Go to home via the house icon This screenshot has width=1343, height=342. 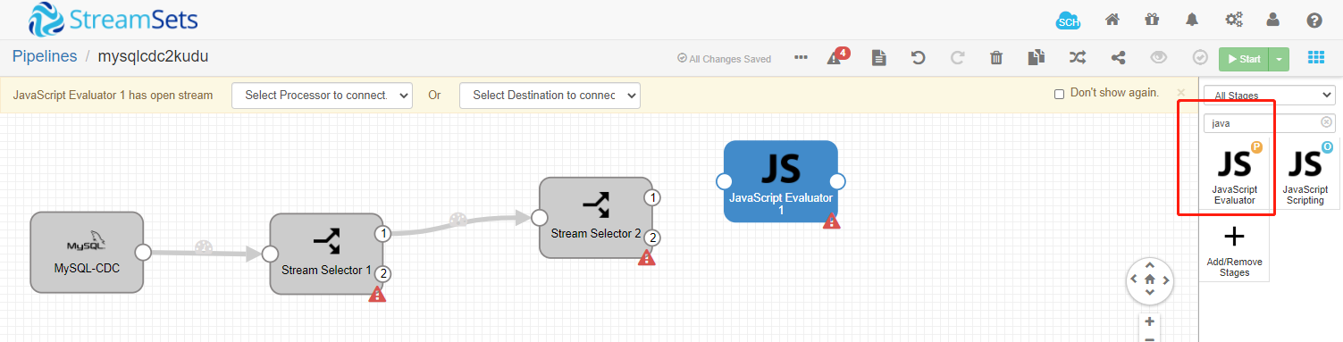coord(1112,20)
